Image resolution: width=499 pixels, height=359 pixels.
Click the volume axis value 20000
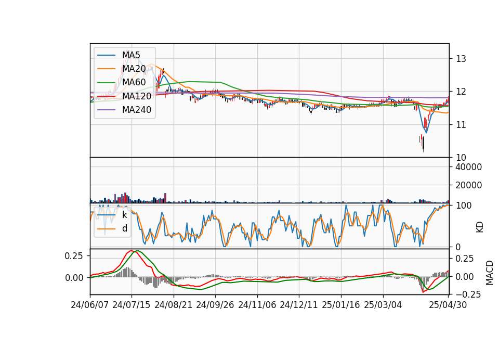469,185
